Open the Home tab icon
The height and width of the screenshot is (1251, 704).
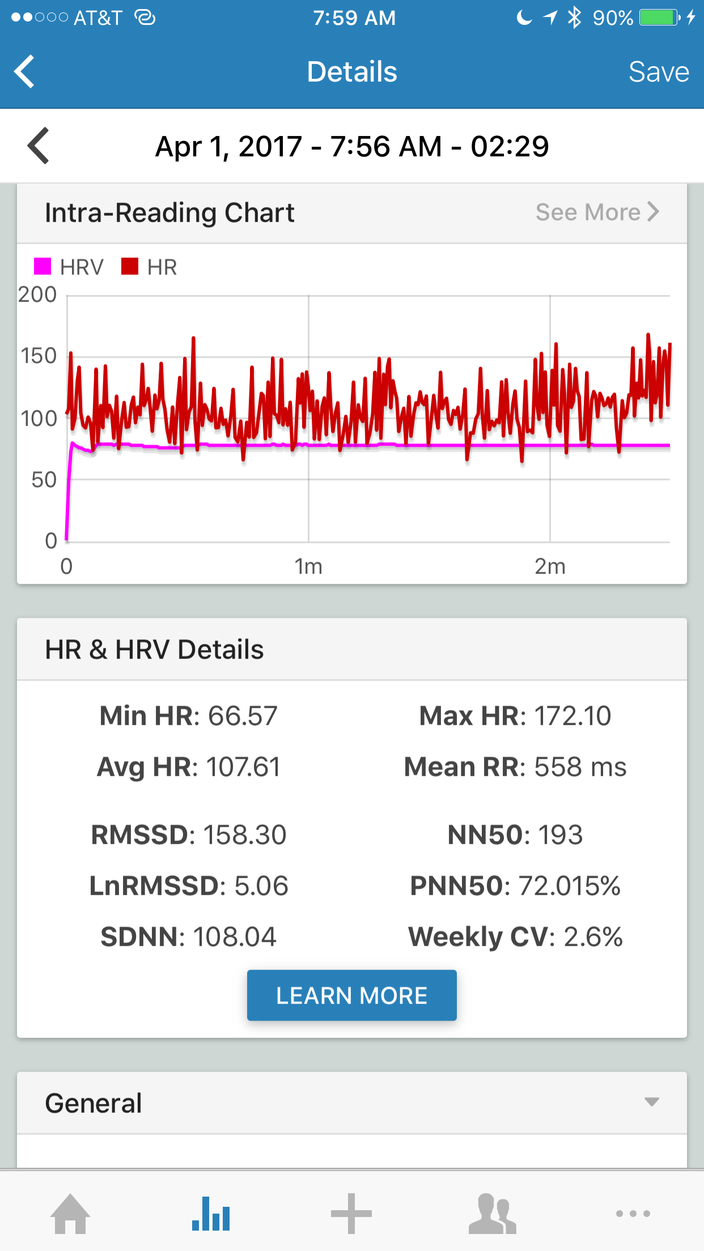tap(70, 1213)
